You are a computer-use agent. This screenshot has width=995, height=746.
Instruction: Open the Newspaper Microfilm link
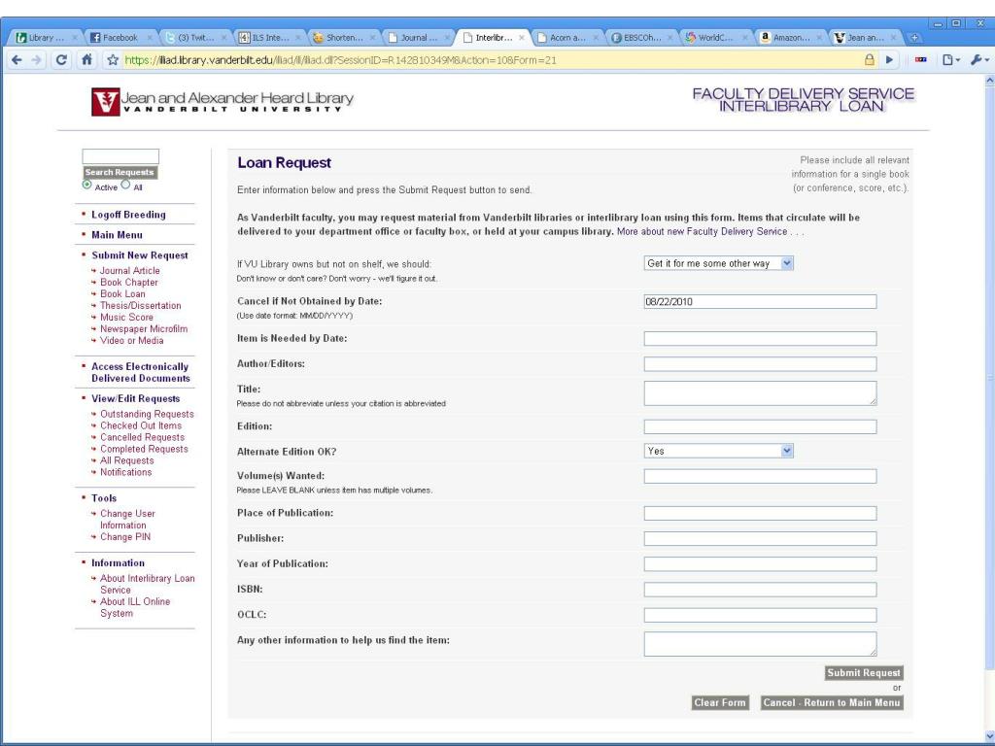tap(144, 328)
